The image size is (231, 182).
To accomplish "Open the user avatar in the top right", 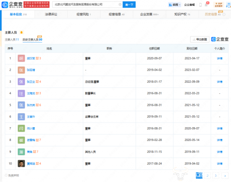I will 228,5.
